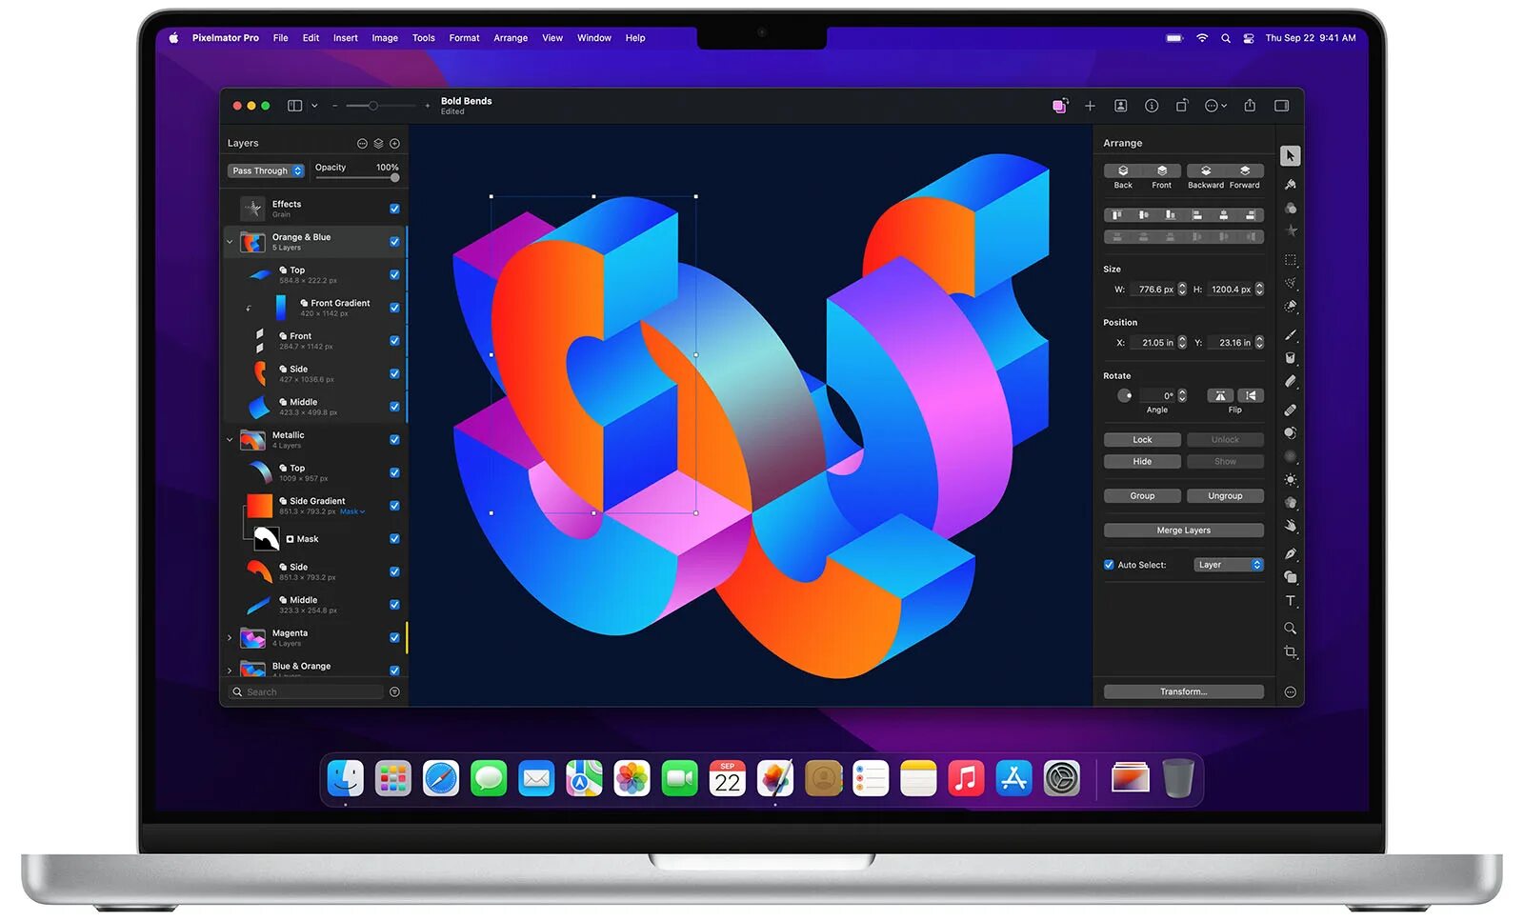This screenshot has height=921, width=1524.
Task: Open the Effects star tool
Action: pyautogui.click(x=1290, y=230)
